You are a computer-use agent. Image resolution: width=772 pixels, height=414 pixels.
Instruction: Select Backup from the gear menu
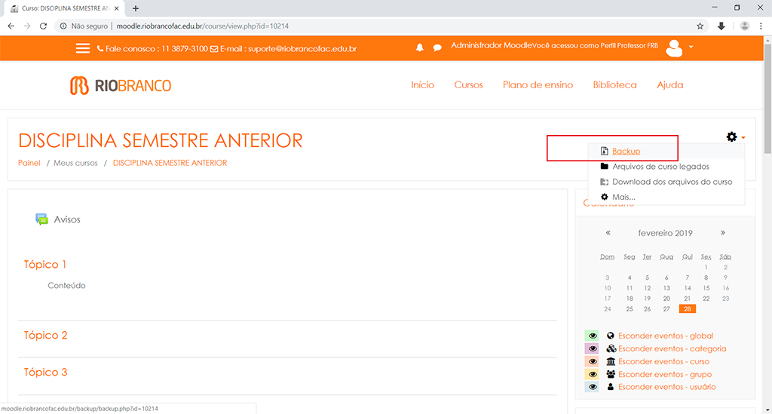point(626,151)
